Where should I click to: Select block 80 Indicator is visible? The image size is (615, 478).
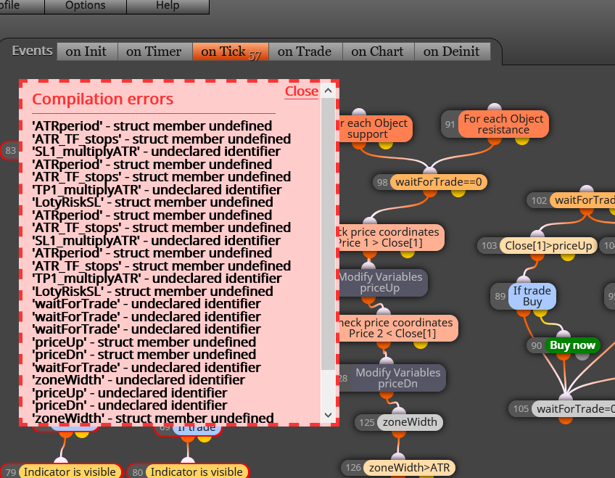click(x=197, y=471)
